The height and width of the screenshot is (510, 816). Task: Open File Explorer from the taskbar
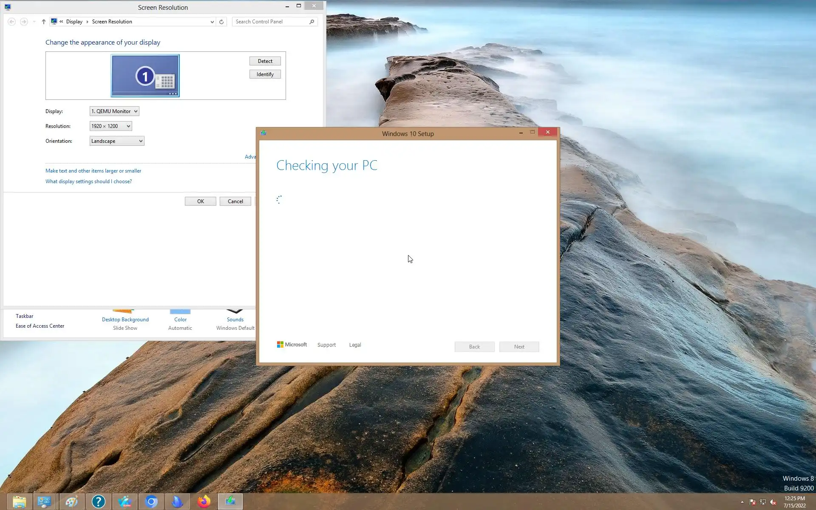point(19,502)
